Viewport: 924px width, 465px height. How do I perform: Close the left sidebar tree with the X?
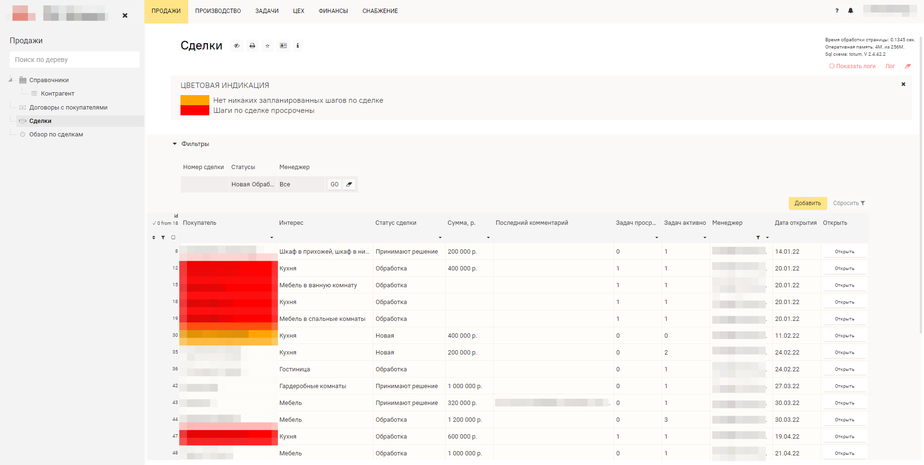tap(125, 15)
